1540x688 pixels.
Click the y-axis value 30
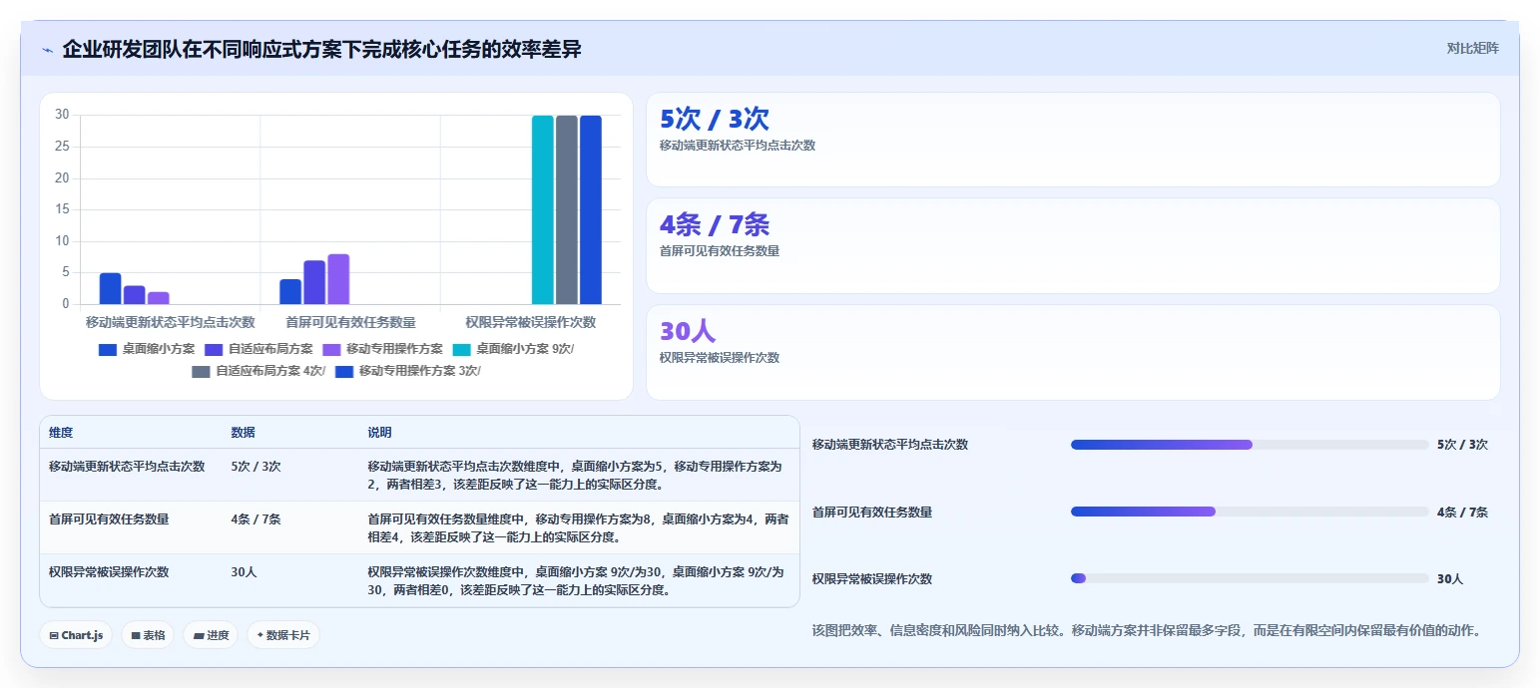(62, 115)
